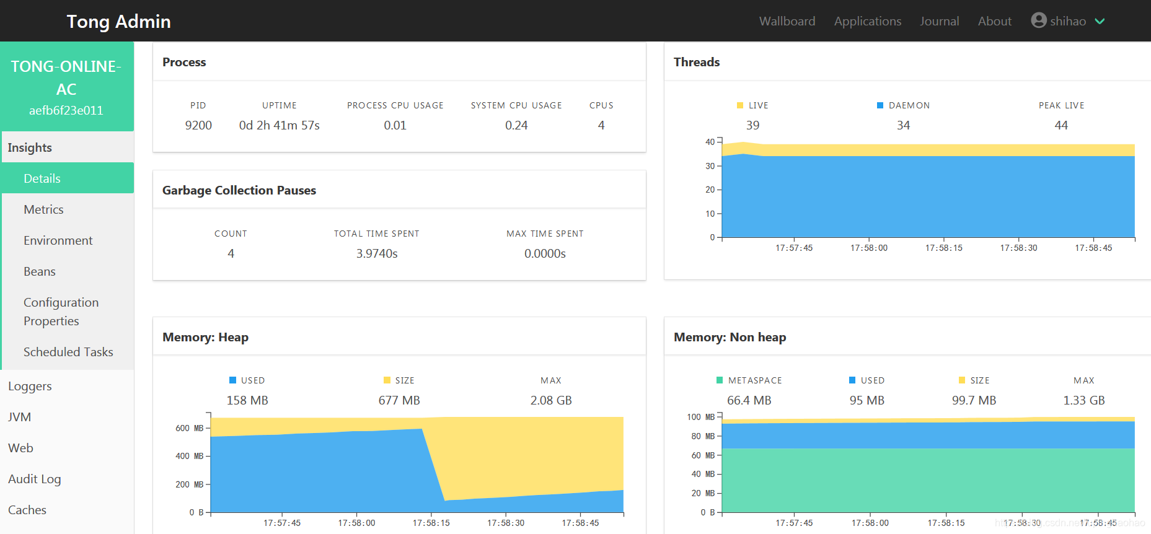Click the blue DAEMON threads legend swatch
The image size is (1151, 534).
[880, 105]
